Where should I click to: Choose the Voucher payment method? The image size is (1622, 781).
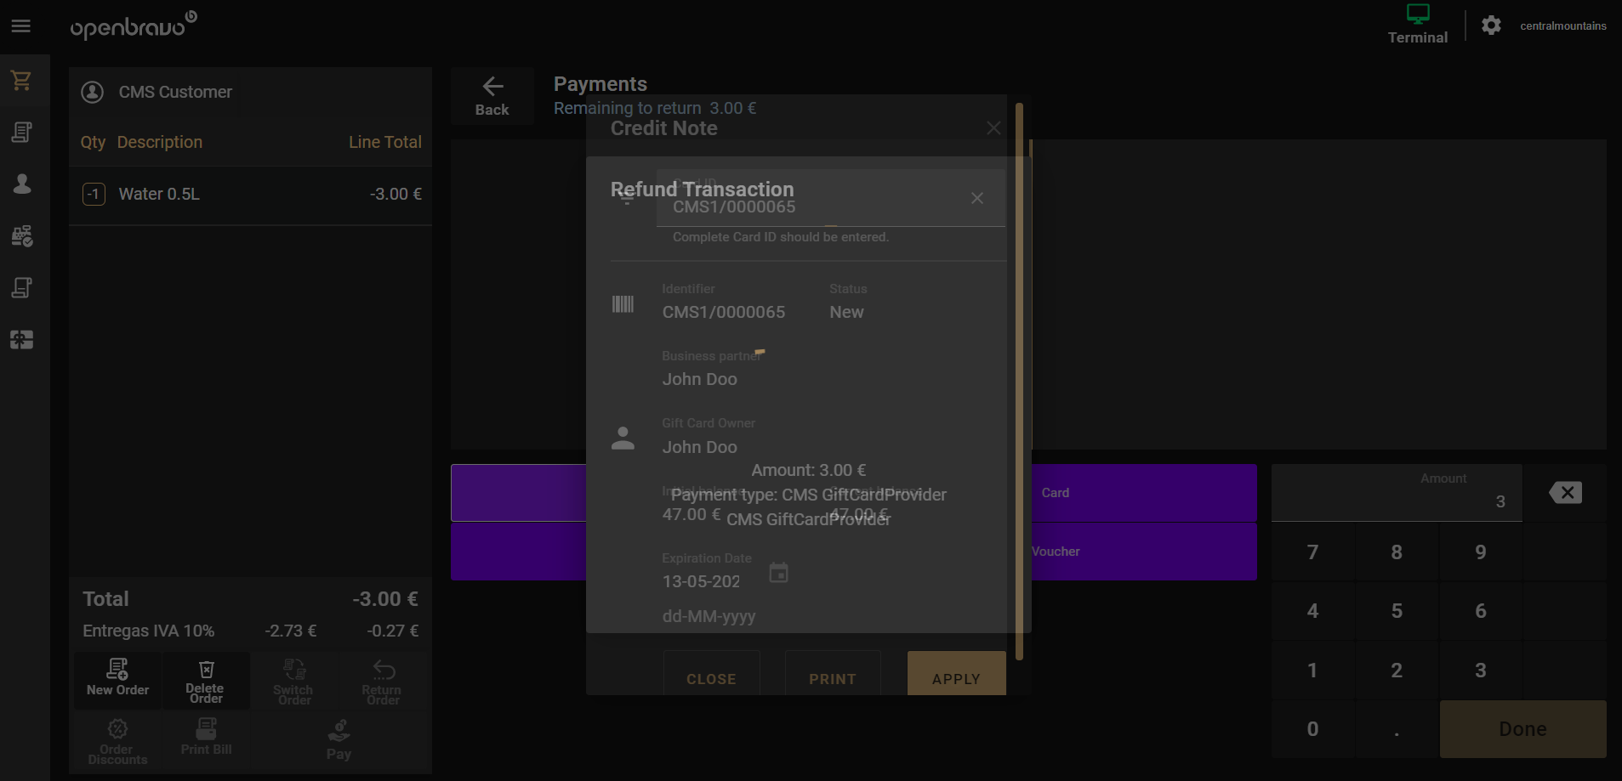click(1144, 552)
